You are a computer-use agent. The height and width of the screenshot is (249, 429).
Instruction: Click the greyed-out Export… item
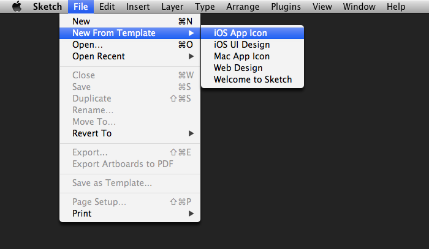(130, 152)
